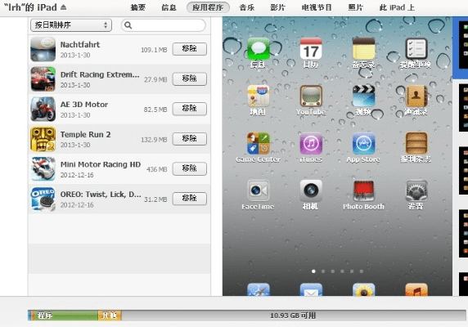The image size is (468, 327).
Task: Click the Temple Run 2 app icon
Action: point(43,139)
